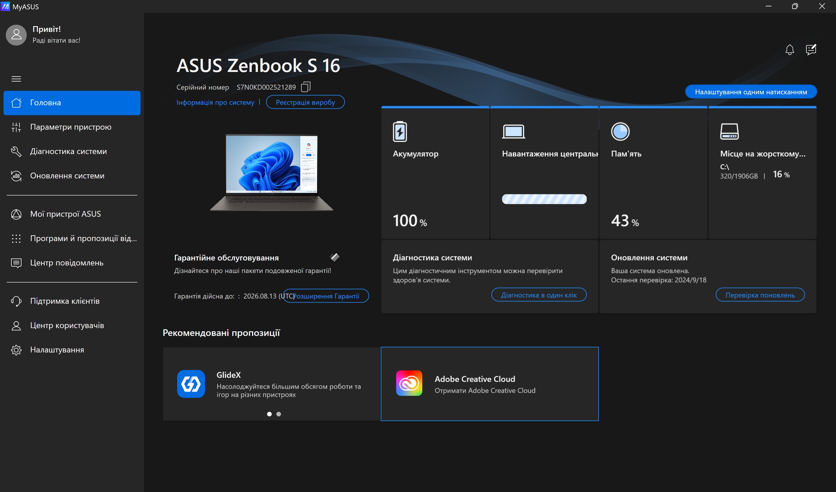Click Інформація про систему link
Image resolution: width=836 pixels, height=492 pixels.
[x=215, y=102]
